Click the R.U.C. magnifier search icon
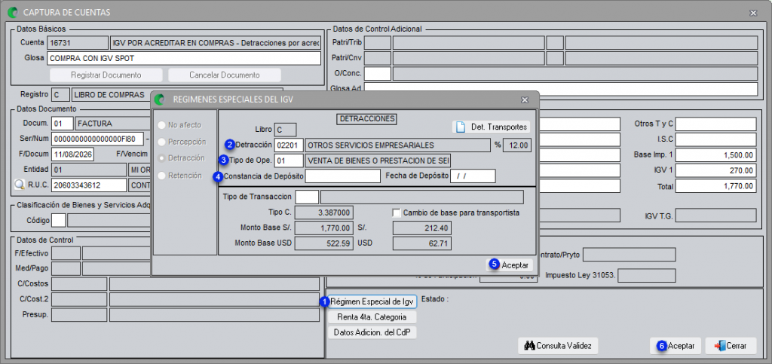 (19, 185)
